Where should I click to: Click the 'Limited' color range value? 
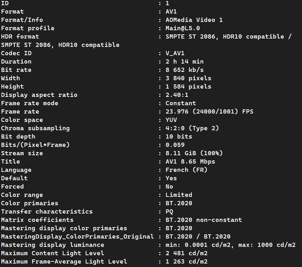pyautogui.click(x=179, y=195)
